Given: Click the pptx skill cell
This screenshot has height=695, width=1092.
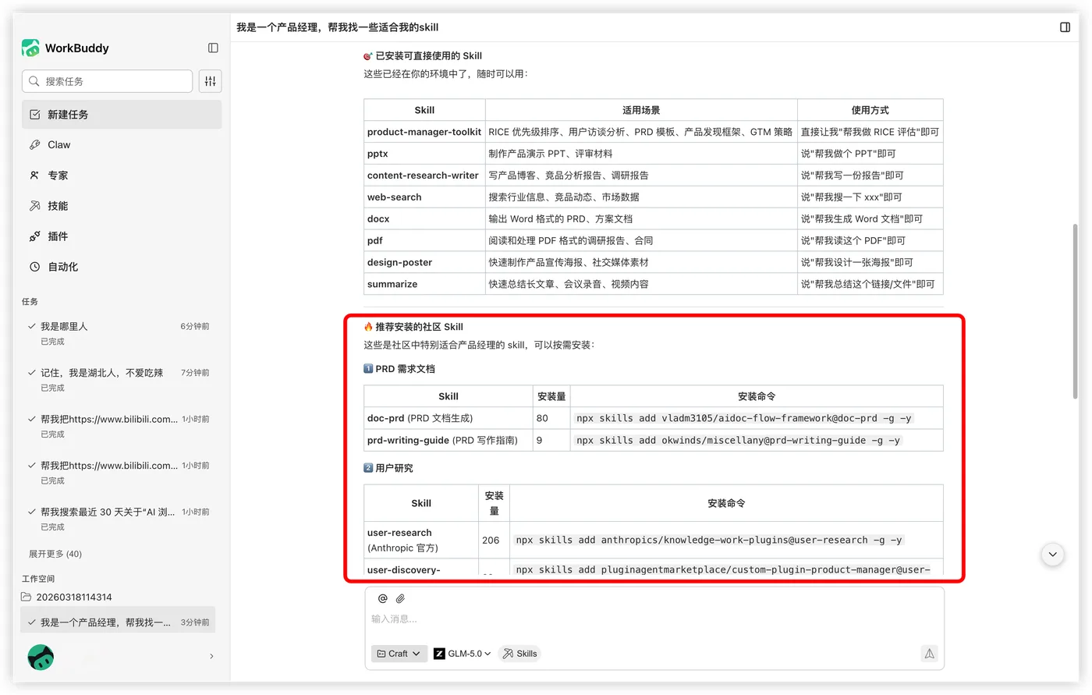Looking at the screenshot, I should pos(424,154).
